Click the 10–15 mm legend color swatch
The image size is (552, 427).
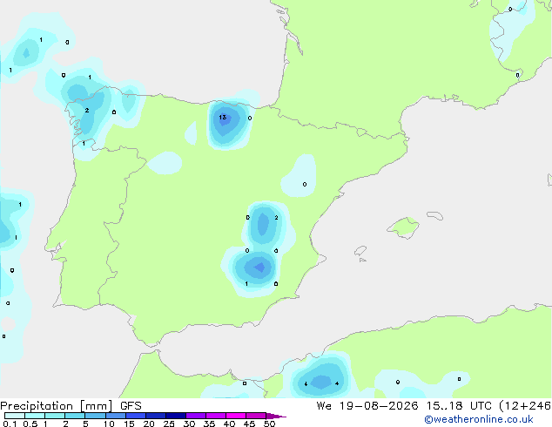pos(116,416)
